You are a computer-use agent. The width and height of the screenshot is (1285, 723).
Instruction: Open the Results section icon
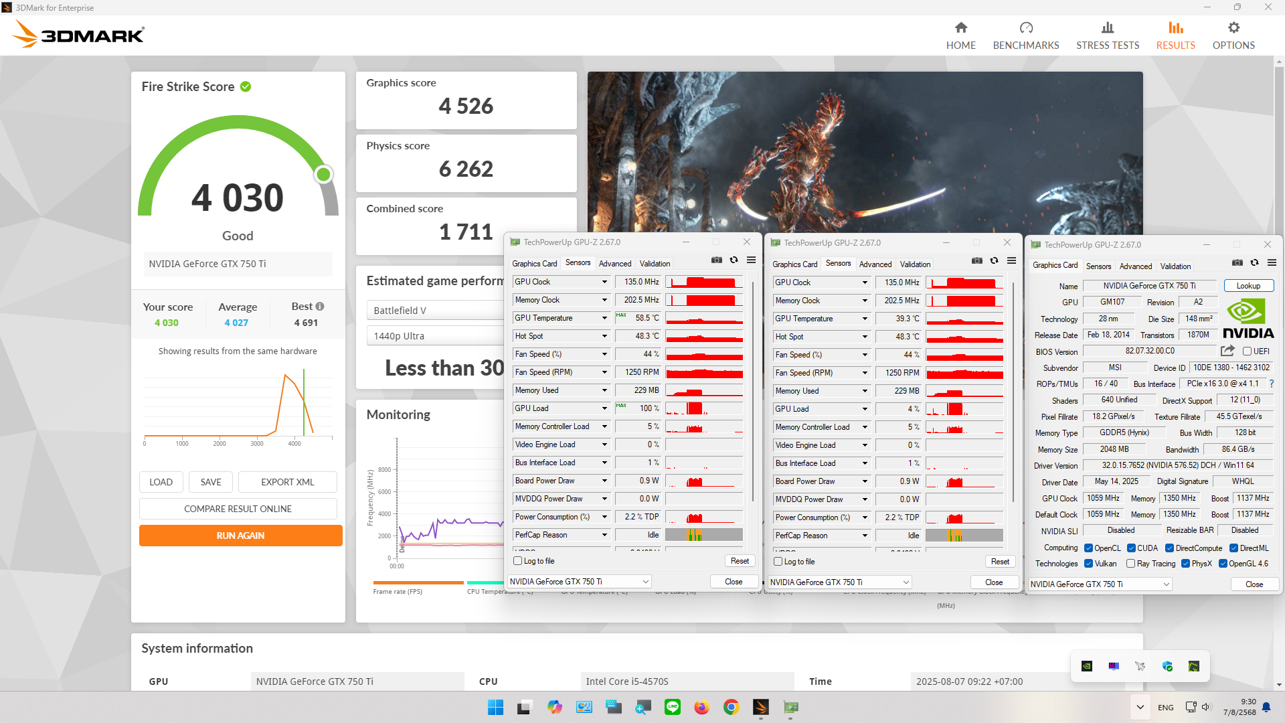click(x=1175, y=28)
